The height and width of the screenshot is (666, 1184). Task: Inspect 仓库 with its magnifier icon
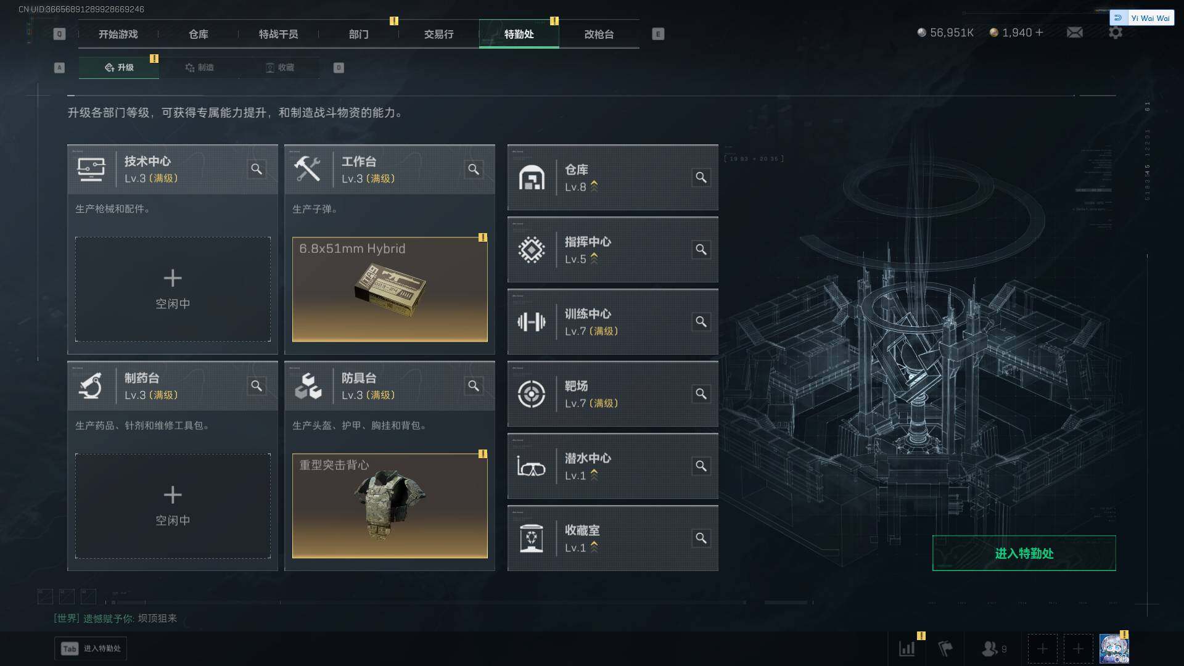[701, 178]
